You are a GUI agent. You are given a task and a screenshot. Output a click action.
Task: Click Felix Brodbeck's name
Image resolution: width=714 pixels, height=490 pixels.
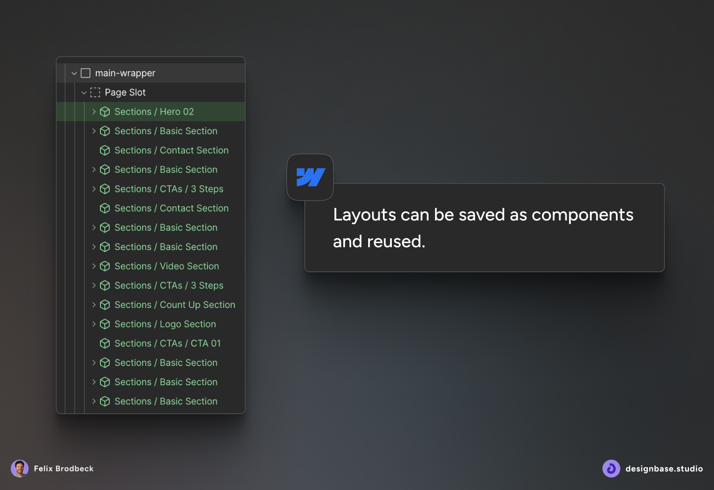64,469
